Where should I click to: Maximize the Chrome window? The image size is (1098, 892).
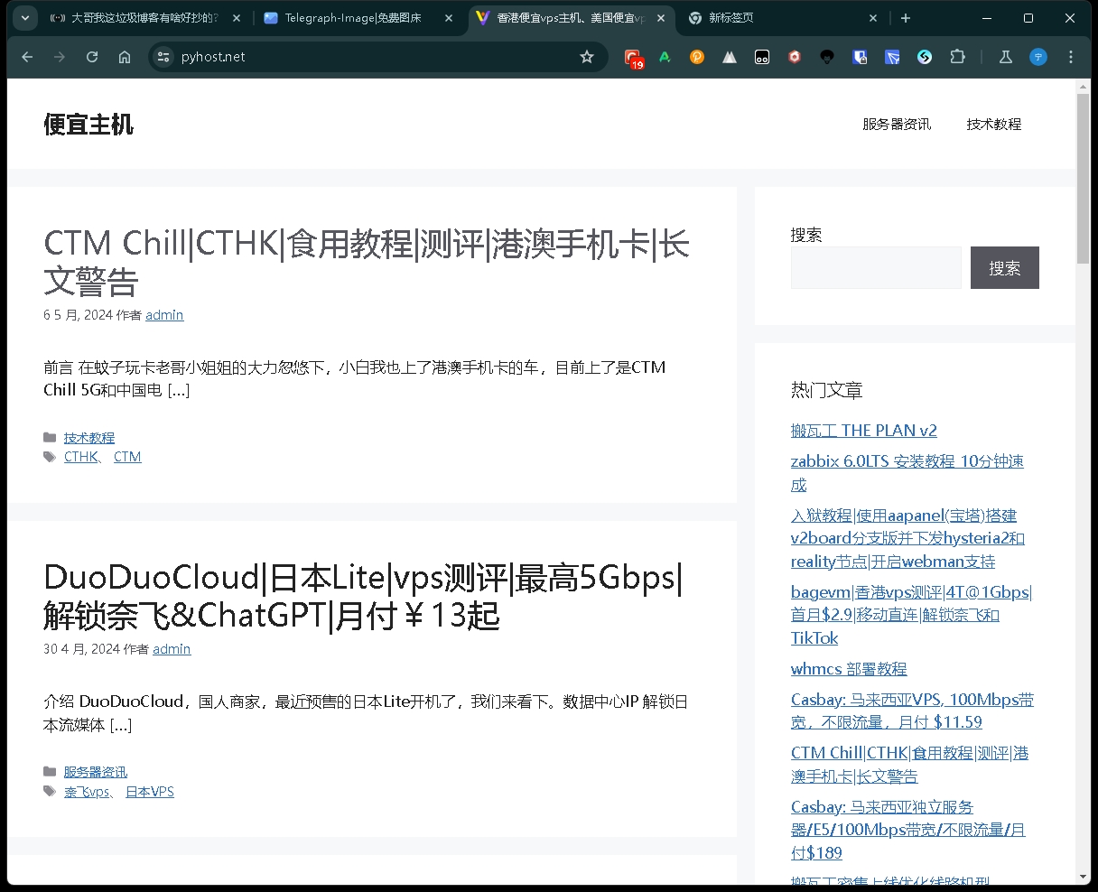click(x=1028, y=18)
